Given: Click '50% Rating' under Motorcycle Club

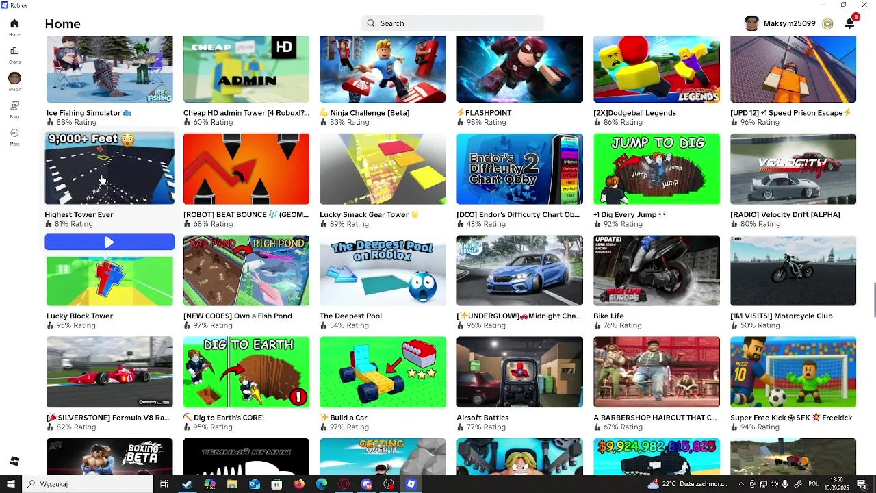Looking at the screenshot, I should [760, 326].
